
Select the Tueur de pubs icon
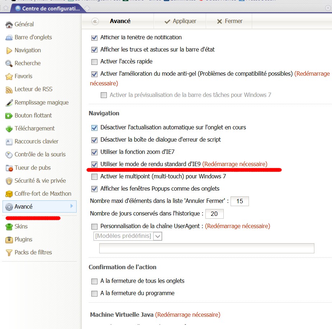point(9,168)
